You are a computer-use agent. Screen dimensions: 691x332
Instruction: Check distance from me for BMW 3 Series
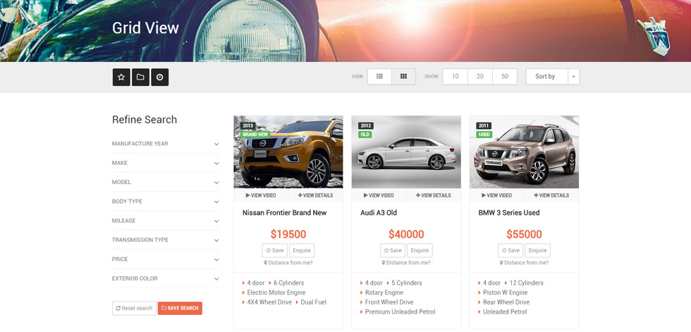pyautogui.click(x=524, y=263)
